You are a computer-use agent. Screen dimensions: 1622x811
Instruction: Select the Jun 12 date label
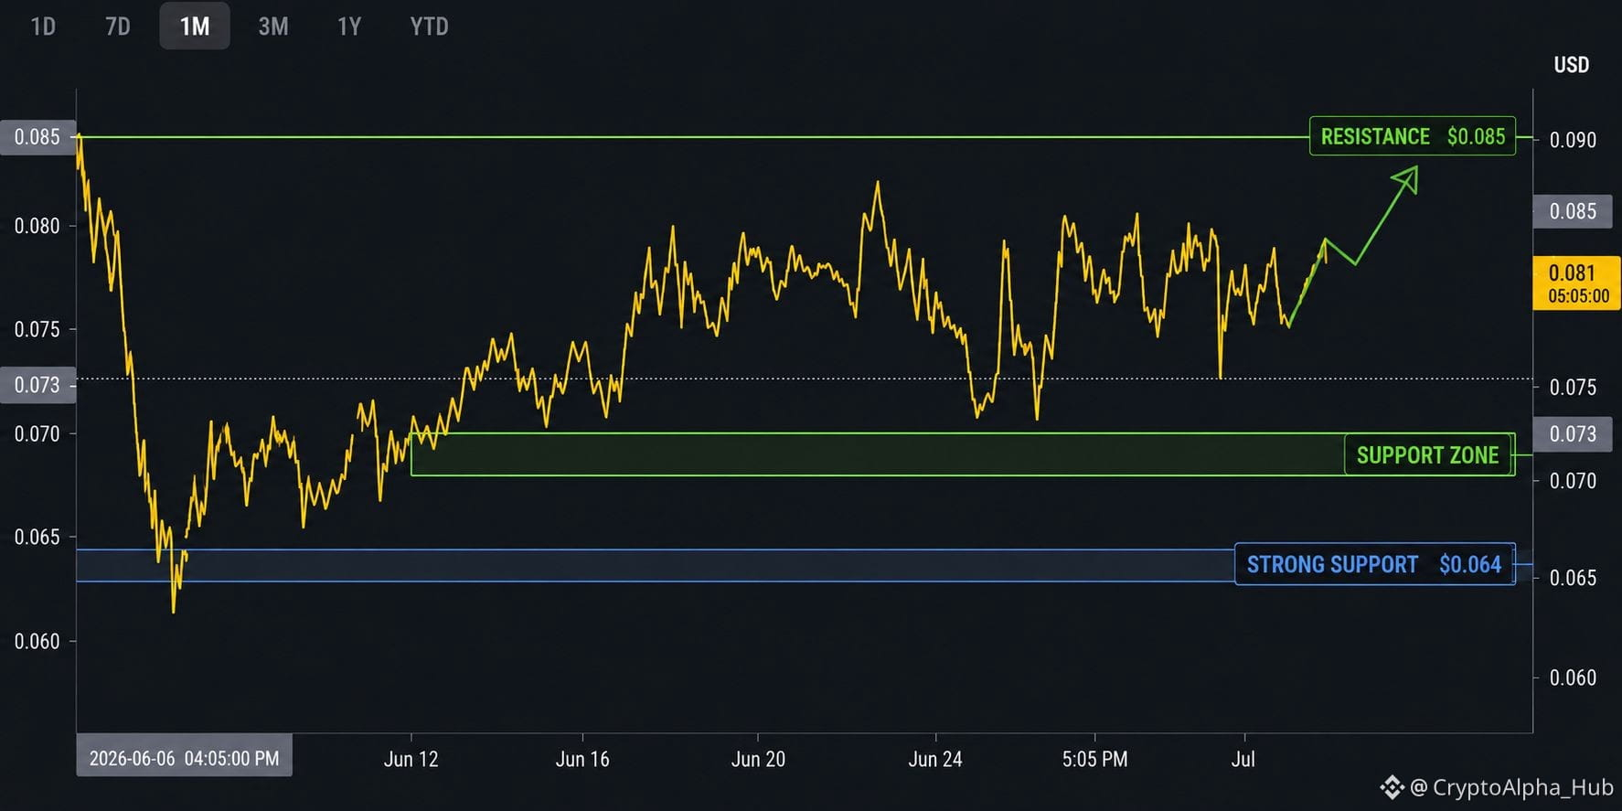[x=411, y=759]
